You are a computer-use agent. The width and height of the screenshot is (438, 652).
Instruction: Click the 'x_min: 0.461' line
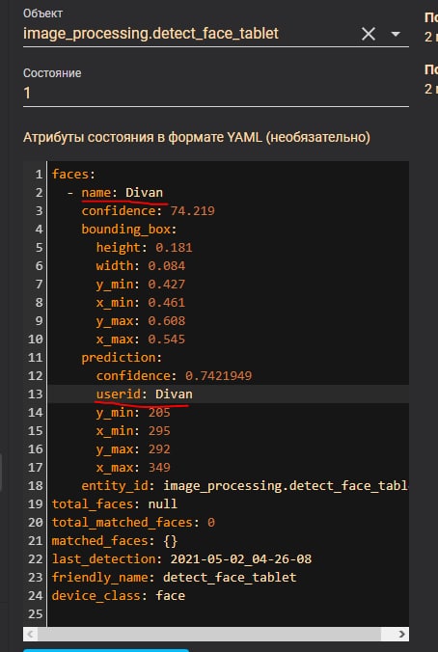coord(141,302)
